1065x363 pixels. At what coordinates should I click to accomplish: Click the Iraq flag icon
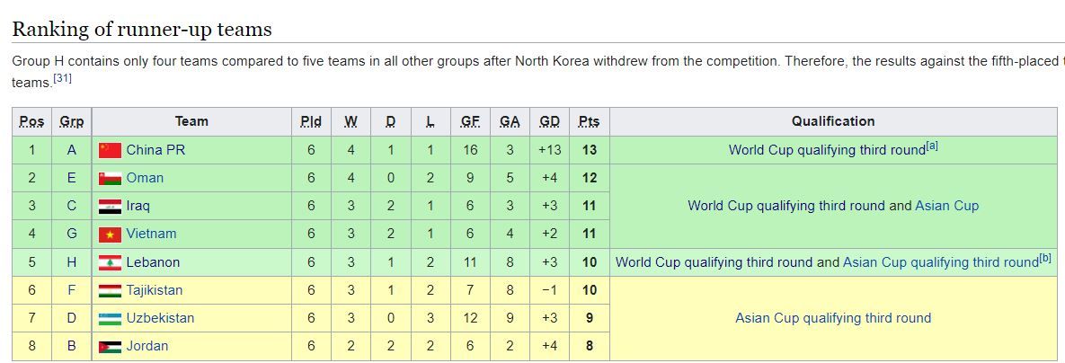point(110,206)
